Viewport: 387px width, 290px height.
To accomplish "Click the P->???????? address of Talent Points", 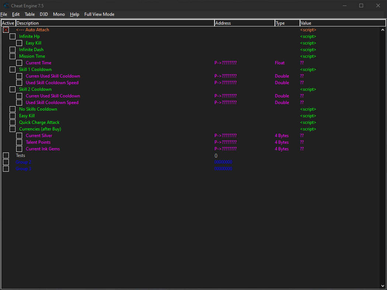I will pyautogui.click(x=225, y=142).
